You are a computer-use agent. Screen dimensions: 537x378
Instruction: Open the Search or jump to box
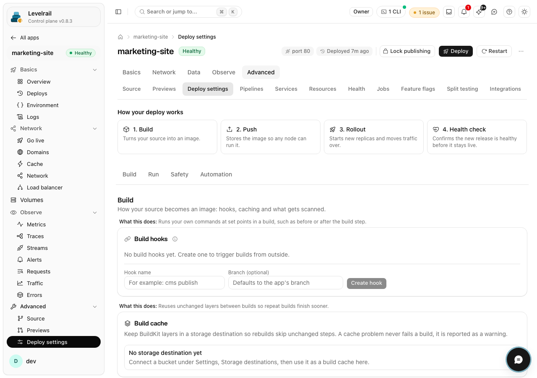point(188,12)
